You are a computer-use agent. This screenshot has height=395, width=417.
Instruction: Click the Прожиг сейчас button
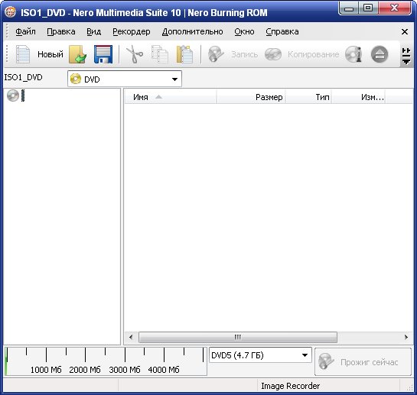[363, 362]
